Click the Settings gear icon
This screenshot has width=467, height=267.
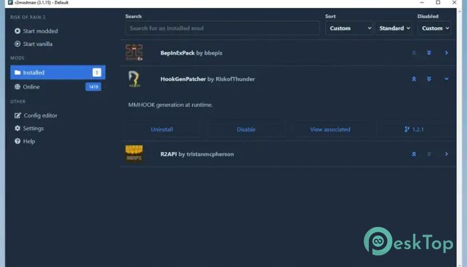point(17,128)
